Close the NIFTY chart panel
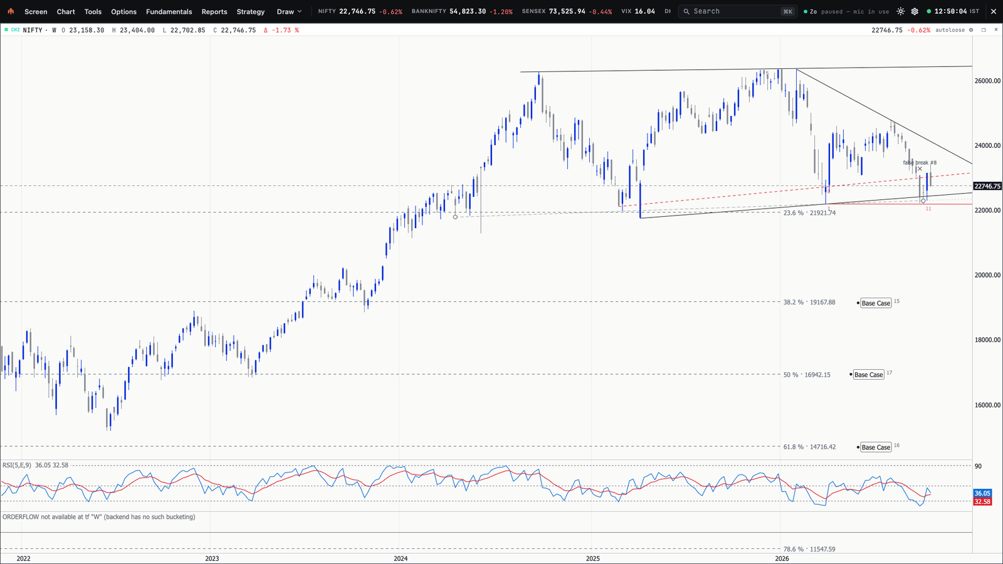This screenshot has width=1003, height=564. pos(995,30)
